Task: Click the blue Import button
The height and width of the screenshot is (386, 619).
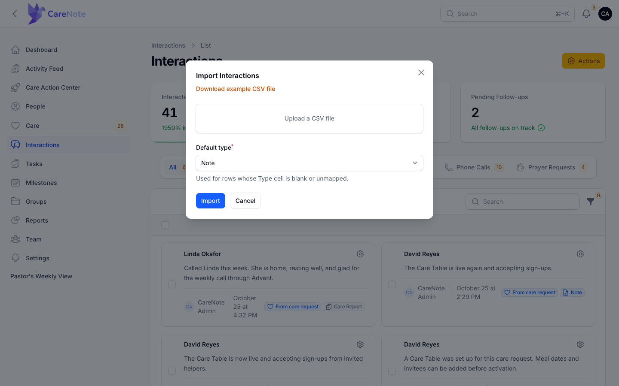Action: pos(211,201)
